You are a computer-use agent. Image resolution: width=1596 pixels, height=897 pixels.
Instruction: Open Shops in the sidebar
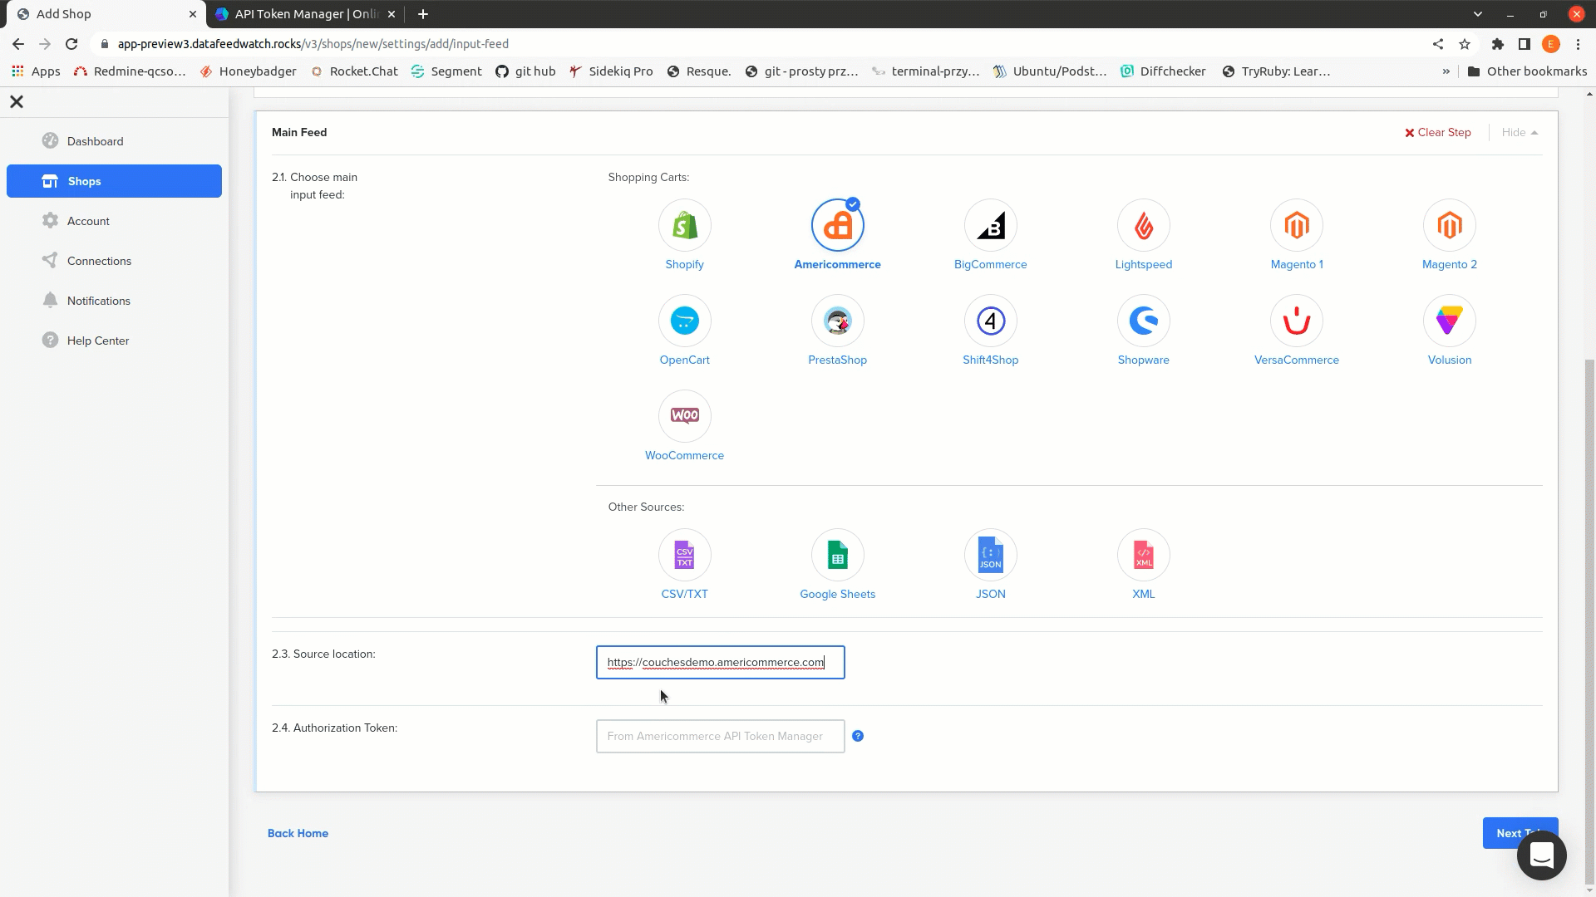coord(114,181)
